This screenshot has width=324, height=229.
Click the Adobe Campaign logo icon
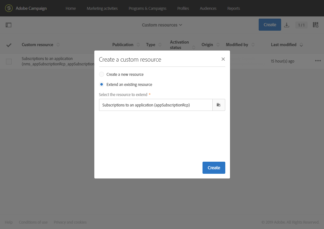click(9, 8)
